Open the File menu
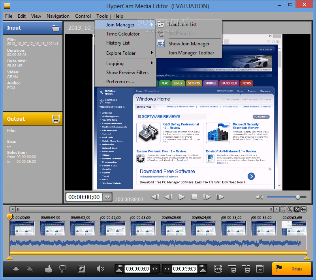 click(9, 16)
